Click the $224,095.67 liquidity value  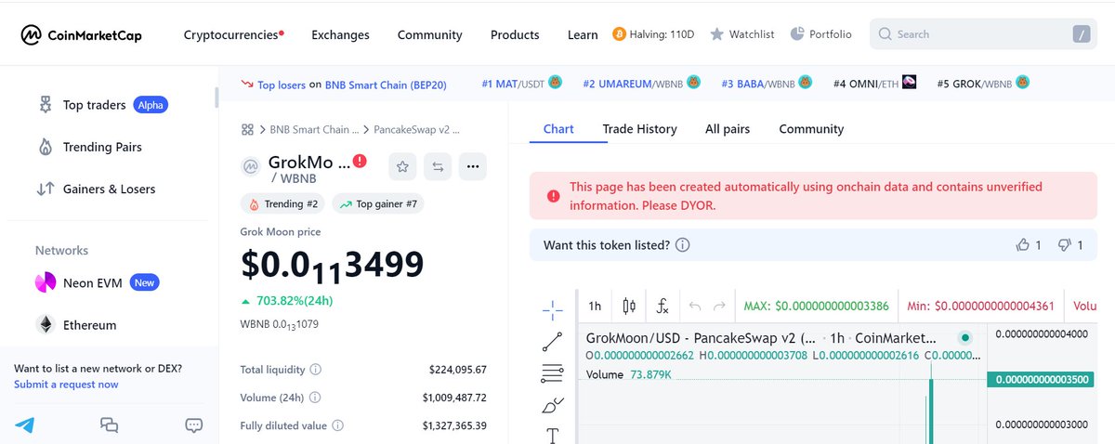coord(458,370)
